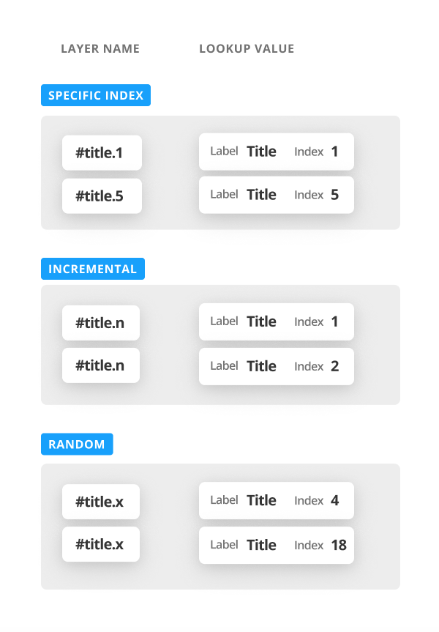Click the #title.1 layer chip
The width and height of the screenshot is (439, 632).
102,153
